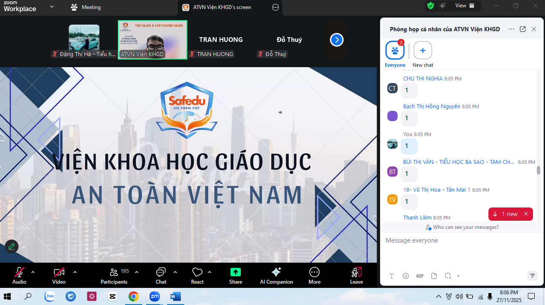Open text formatting options in chat

click(x=392, y=276)
